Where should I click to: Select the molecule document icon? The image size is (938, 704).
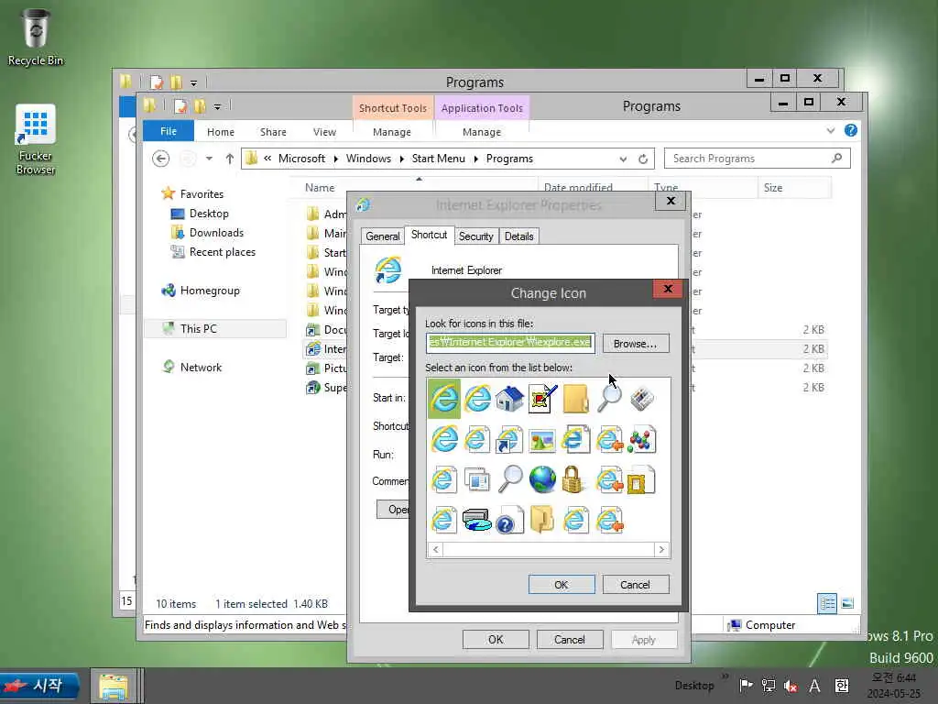[x=641, y=441]
